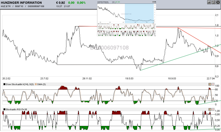221x132 pixels.
Task: Click the N news icon in header
Action: tap(213, 2)
